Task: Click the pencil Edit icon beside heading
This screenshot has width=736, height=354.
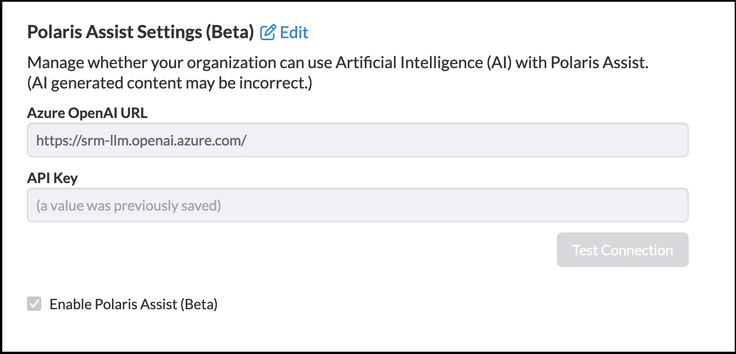Action: (268, 33)
